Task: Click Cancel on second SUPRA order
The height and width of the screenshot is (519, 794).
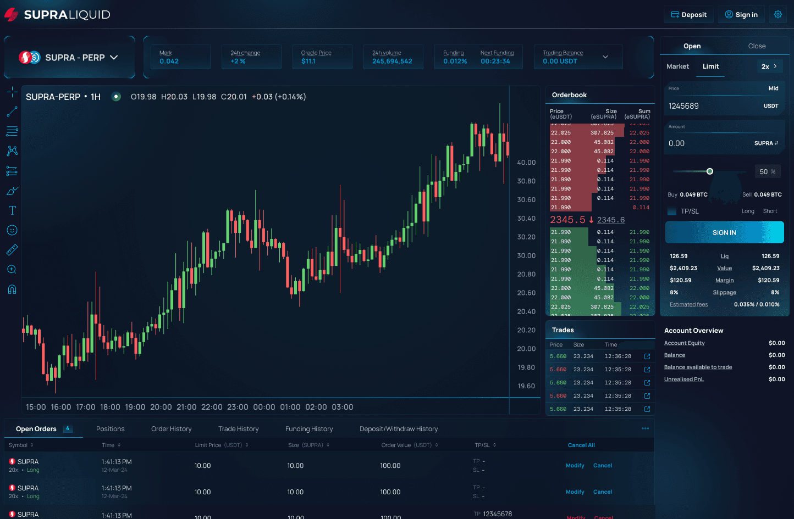Action: click(x=603, y=492)
